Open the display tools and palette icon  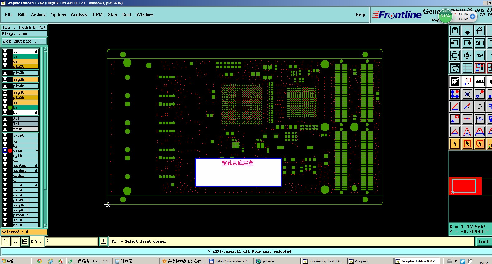[x=455, y=68]
